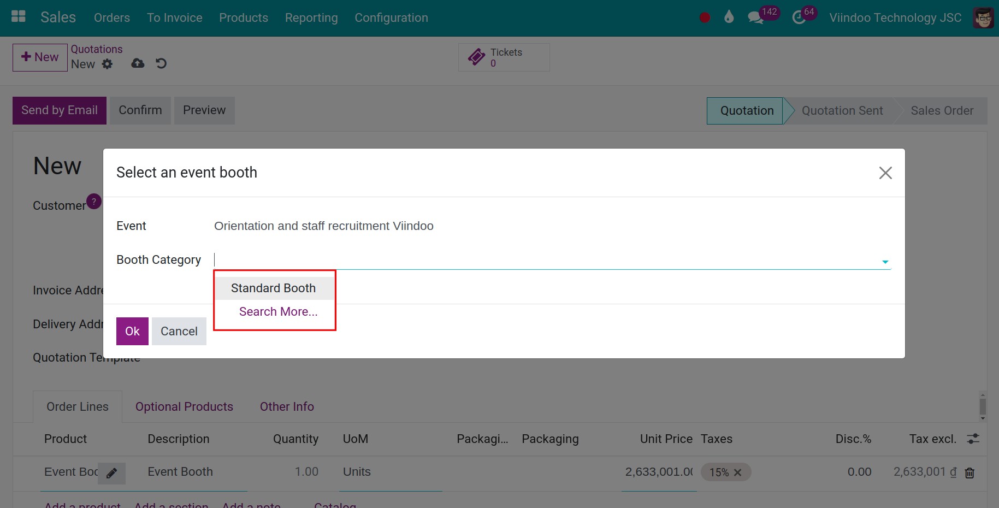Create a new record with New button
The image size is (999, 508).
pos(40,57)
